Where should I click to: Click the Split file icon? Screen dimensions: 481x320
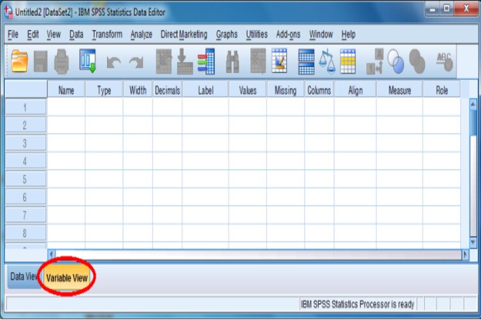(306, 62)
